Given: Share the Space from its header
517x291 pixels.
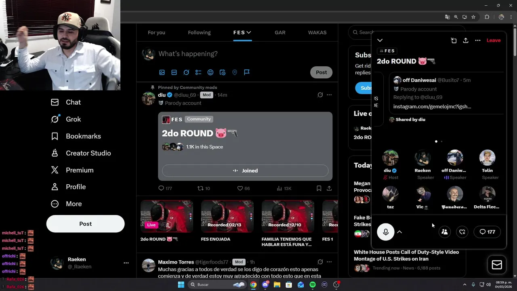Looking at the screenshot, I should [466, 40].
